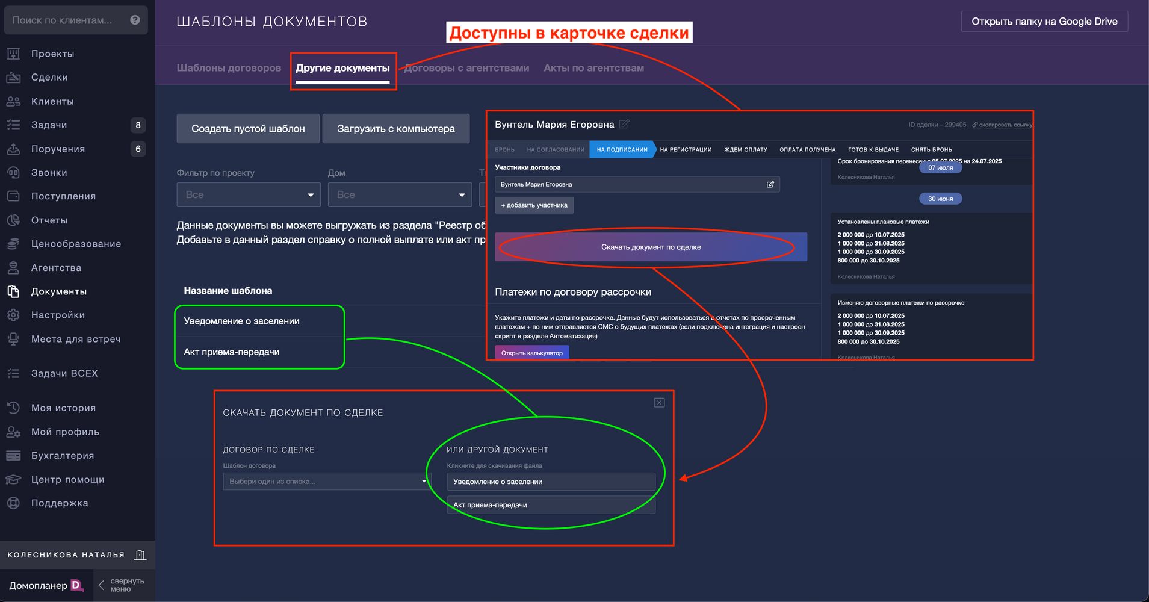This screenshot has height=602, width=1149.
Task: Click building icon beside Колесникова Наталья
Action: [140, 555]
